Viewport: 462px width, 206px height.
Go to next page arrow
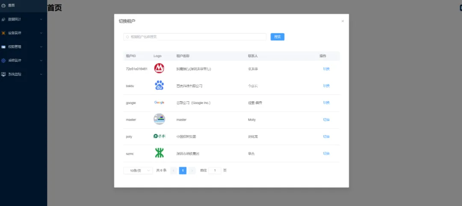point(192,171)
